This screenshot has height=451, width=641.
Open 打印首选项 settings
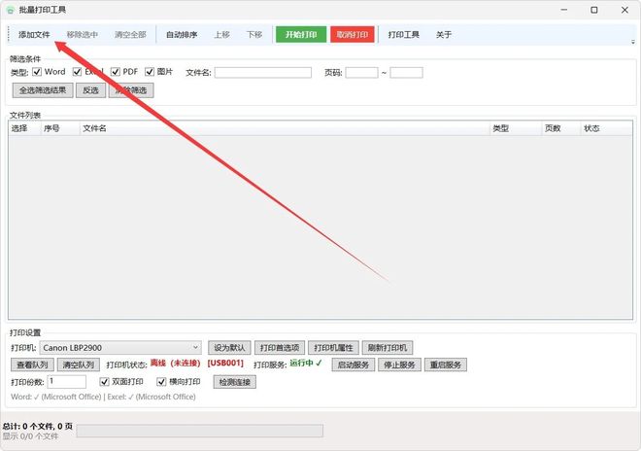click(x=280, y=348)
